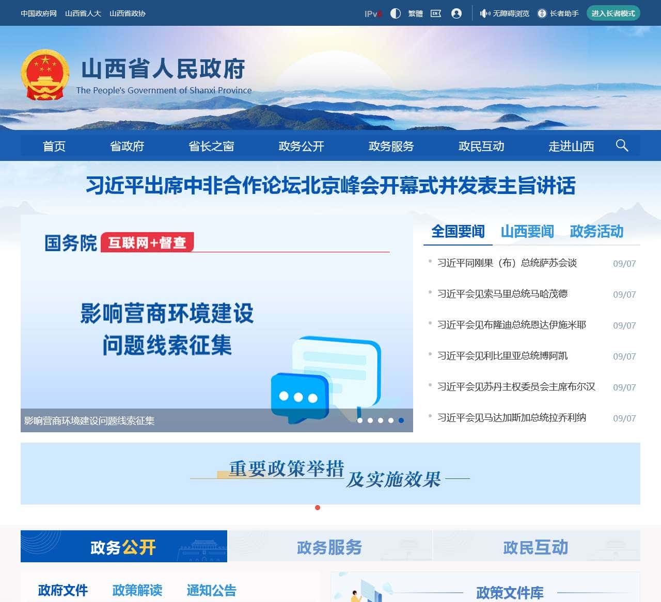Open the EN language icon
The image size is (661, 602).
(435, 13)
